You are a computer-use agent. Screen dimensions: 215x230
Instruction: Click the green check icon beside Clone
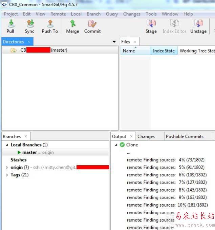(x=122, y=145)
